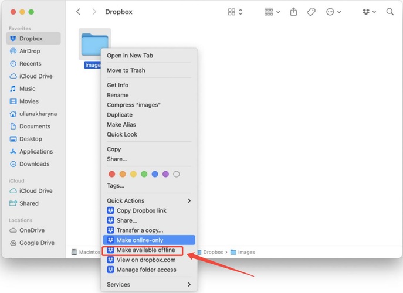Expand the Services submenu

[149, 285]
